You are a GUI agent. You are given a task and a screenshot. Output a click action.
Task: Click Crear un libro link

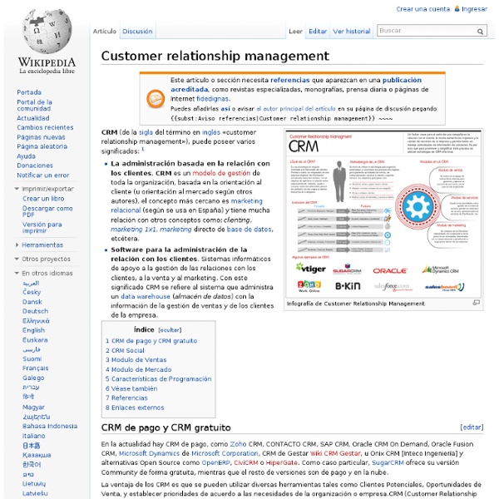pyautogui.click(x=43, y=199)
